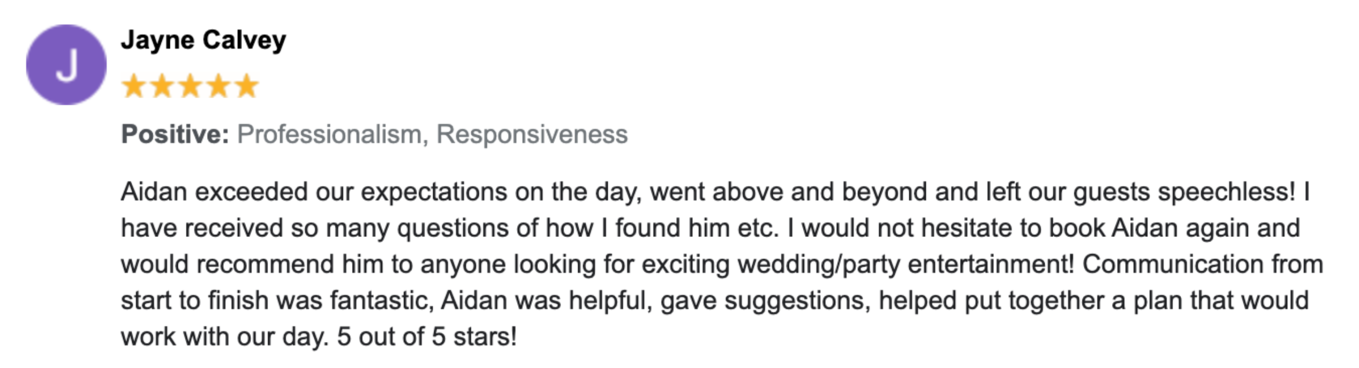Image resolution: width=1359 pixels, height=368 pixels.
Task: Click the fourth rating star
Action: 218,86
